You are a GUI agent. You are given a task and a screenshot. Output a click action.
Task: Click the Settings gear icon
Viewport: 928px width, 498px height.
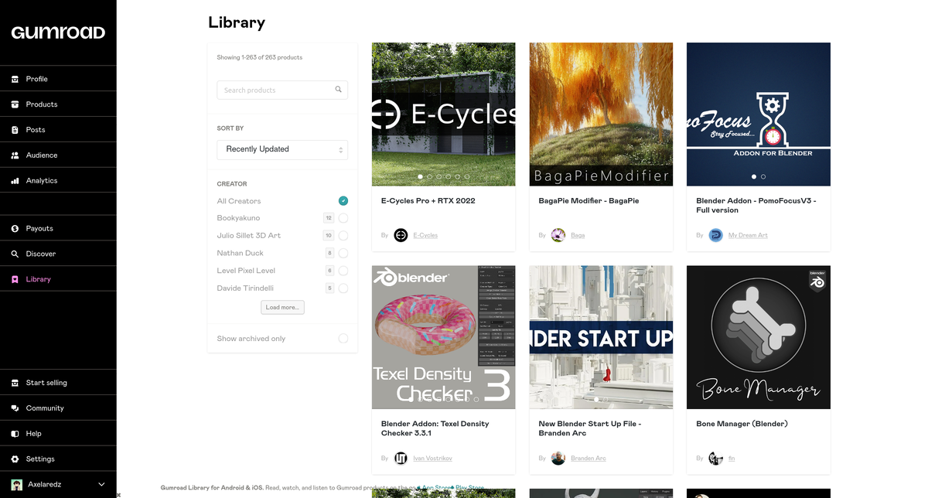click(x=15, y=459)
